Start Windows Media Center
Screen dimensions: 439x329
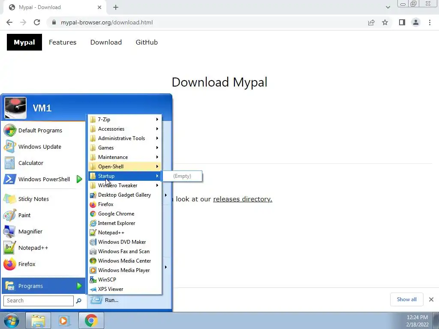[125, 261]
